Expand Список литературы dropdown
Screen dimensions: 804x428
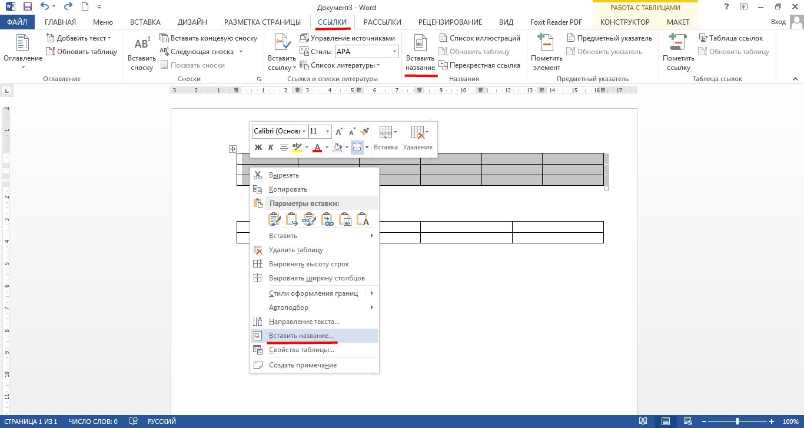[377, 65]
